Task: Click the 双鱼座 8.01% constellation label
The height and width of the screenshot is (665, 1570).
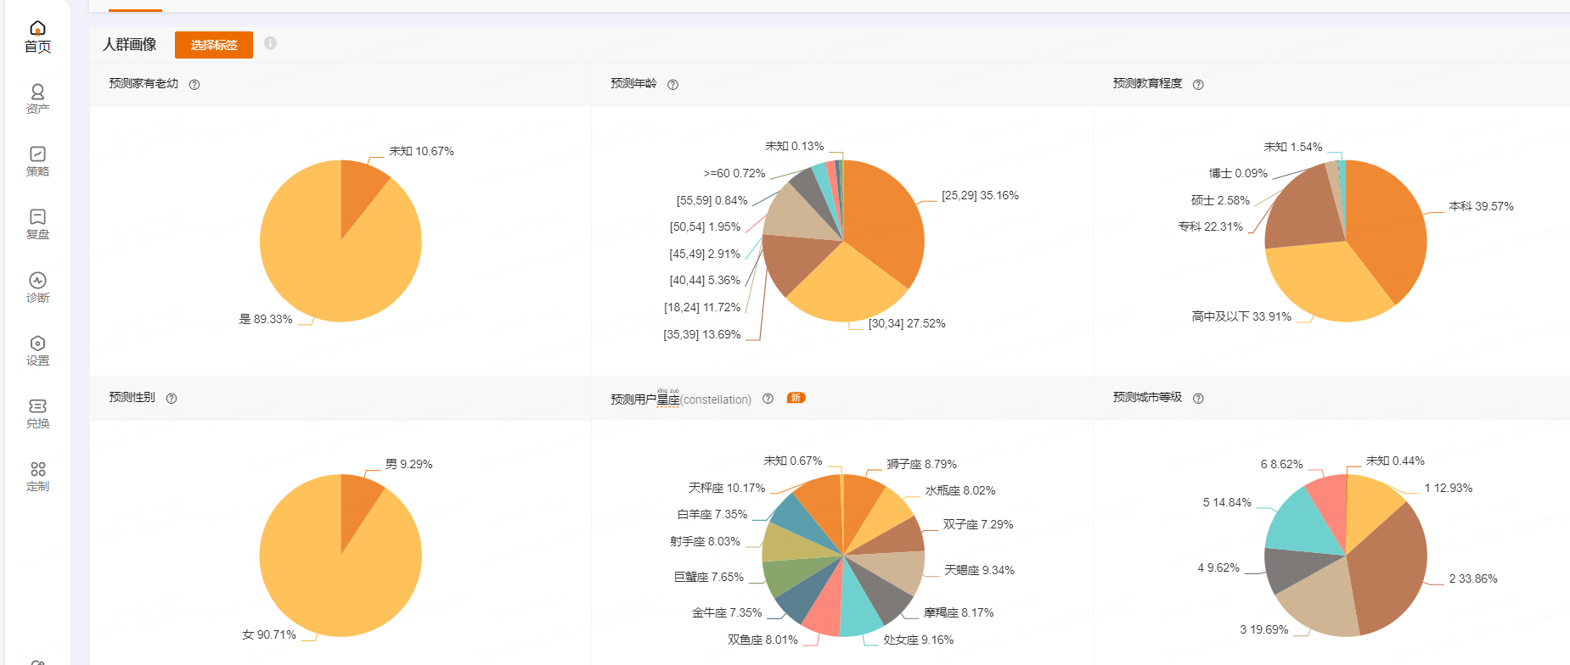Action: click(762, 640)
